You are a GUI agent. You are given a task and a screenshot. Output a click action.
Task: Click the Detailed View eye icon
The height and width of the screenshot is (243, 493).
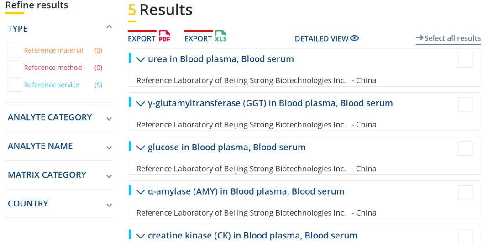355,38
